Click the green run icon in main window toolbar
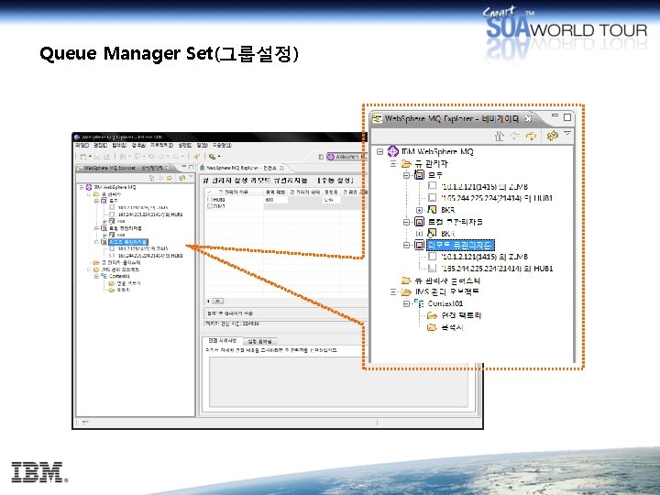 click(212, 157)
